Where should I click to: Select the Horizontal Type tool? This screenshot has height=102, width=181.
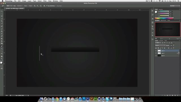(2, 49)
